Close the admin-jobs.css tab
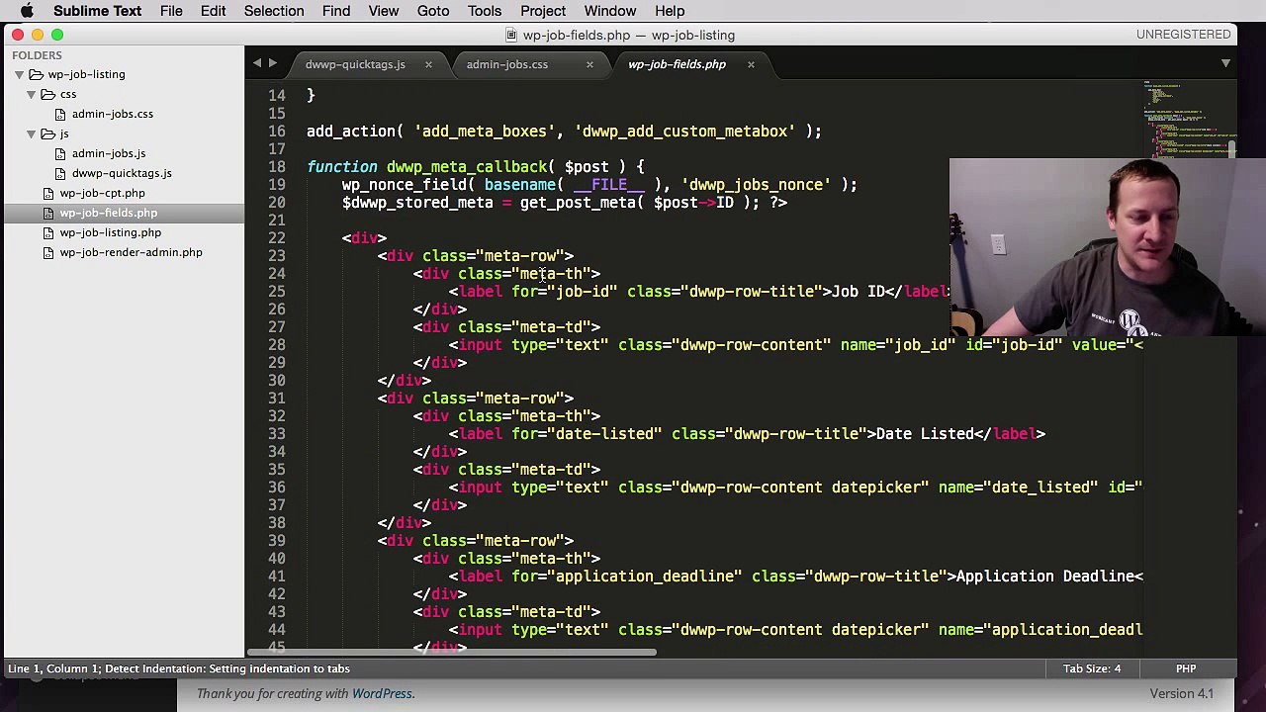 pyautogui.click(x=589, y=64)
